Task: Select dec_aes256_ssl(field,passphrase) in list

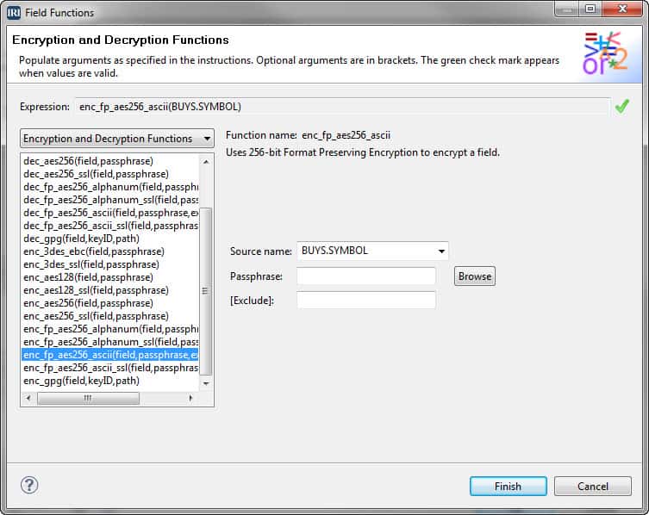Action: click(110, 174)
